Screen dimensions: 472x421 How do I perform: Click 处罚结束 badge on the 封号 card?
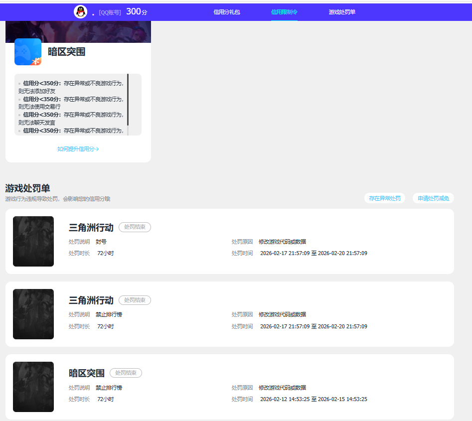(135, 227)
